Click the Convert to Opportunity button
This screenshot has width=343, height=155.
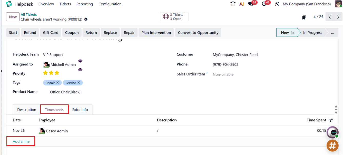point(198,33)
